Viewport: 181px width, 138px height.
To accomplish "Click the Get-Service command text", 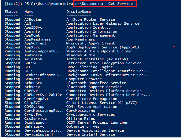I will click(120, 4).
